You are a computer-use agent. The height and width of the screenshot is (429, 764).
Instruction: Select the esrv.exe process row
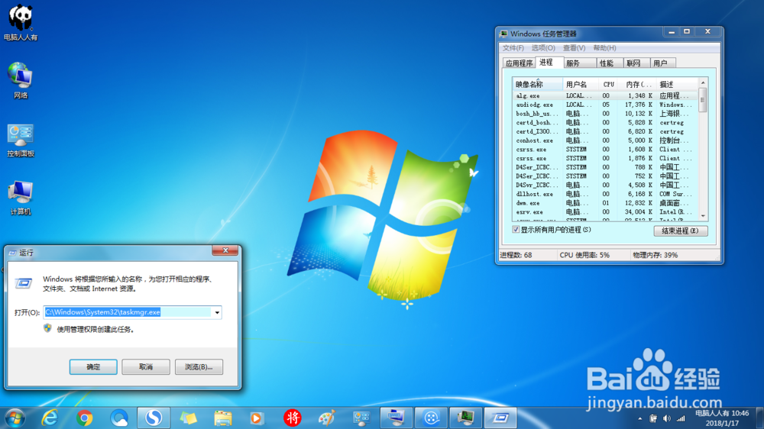coord(605,211)
